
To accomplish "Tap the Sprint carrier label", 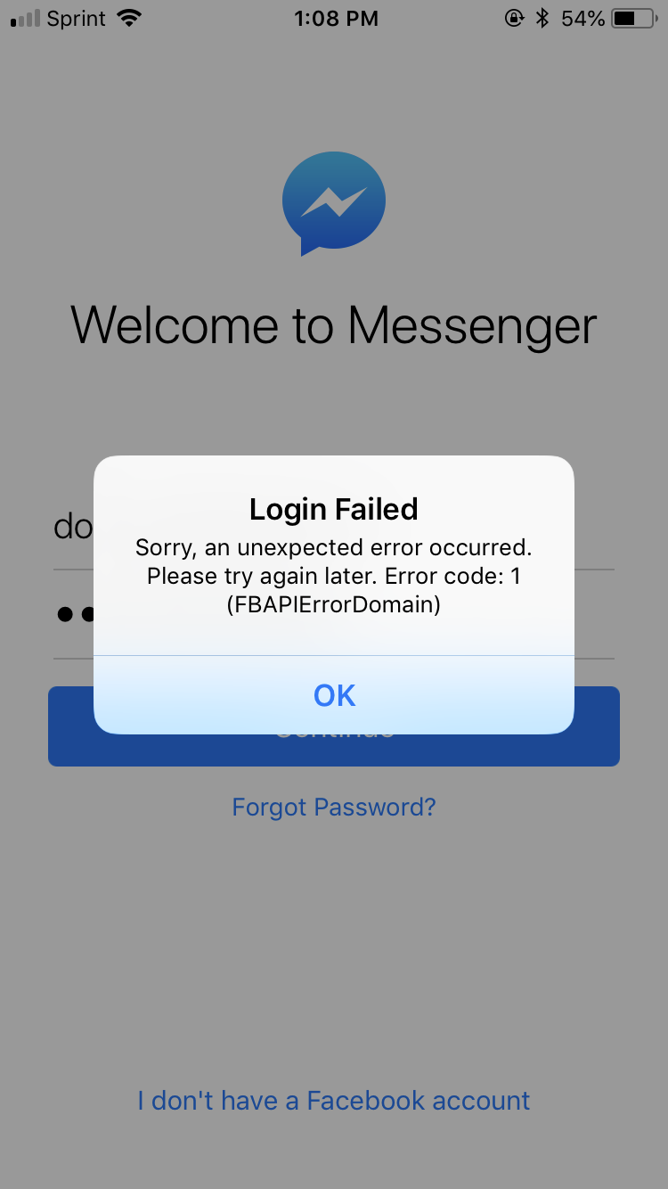I will point(77,19).
